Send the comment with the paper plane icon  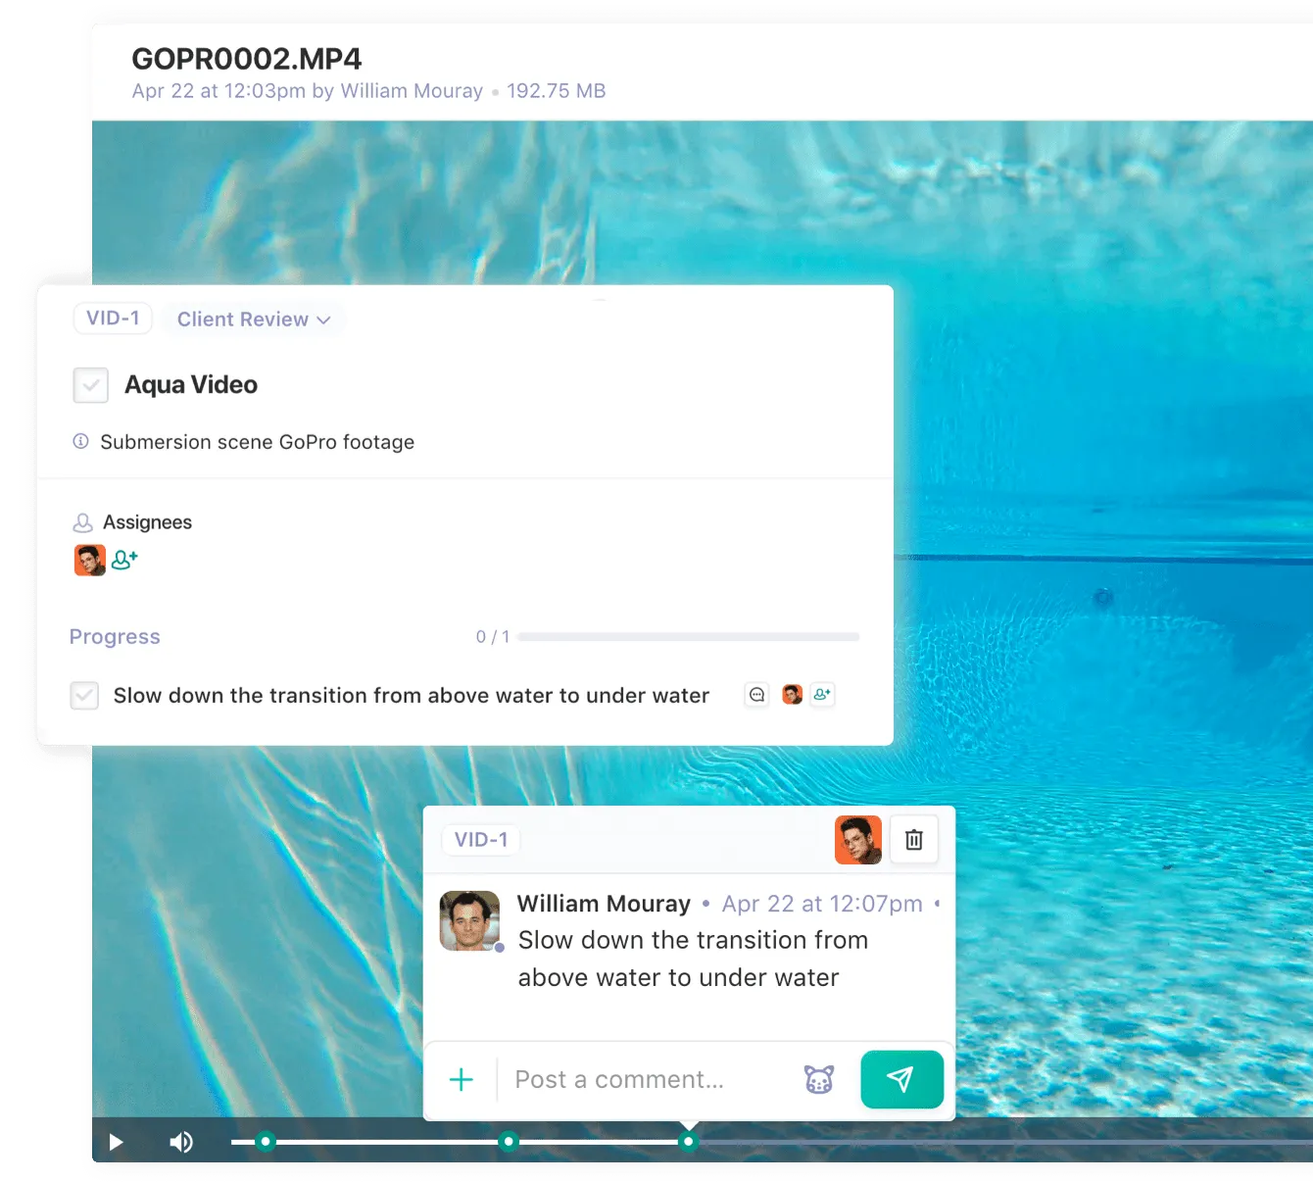point(900,1079)
